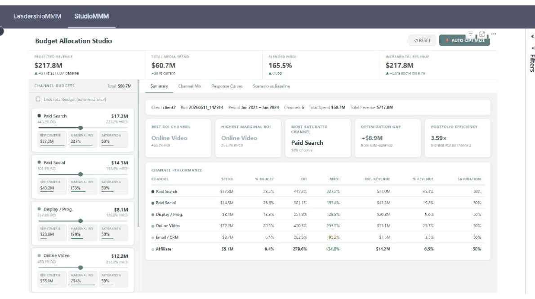Adjust the Paid Search budget slider handle
The width and height of the screenshot is (535, 299).
tap(80, 128)
